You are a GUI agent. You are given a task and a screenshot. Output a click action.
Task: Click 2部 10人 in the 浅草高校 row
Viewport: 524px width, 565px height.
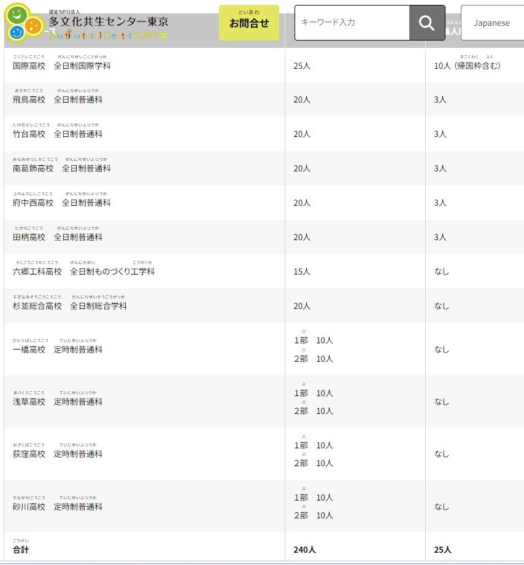314,411
